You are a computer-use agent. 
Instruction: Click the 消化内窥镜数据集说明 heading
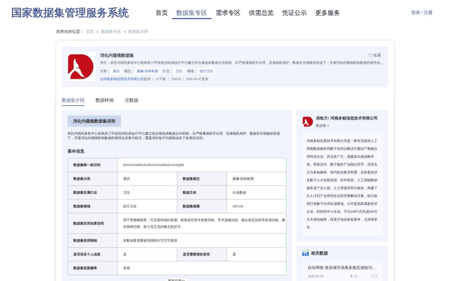pyautogui.click(x=94, y=121)
